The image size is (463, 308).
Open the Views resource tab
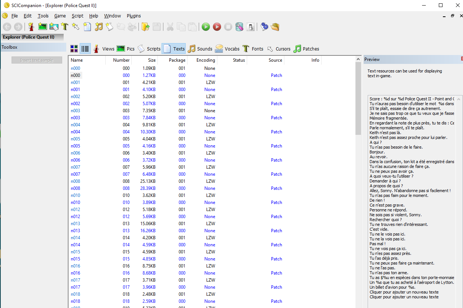pyautogui.click(x=104, y=49)
